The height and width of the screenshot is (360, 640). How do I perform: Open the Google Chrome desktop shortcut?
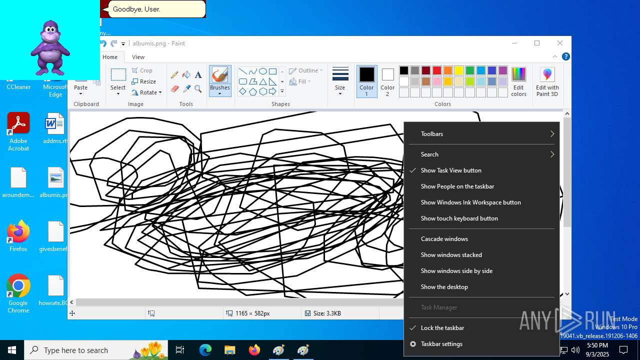tap(18, 294)
